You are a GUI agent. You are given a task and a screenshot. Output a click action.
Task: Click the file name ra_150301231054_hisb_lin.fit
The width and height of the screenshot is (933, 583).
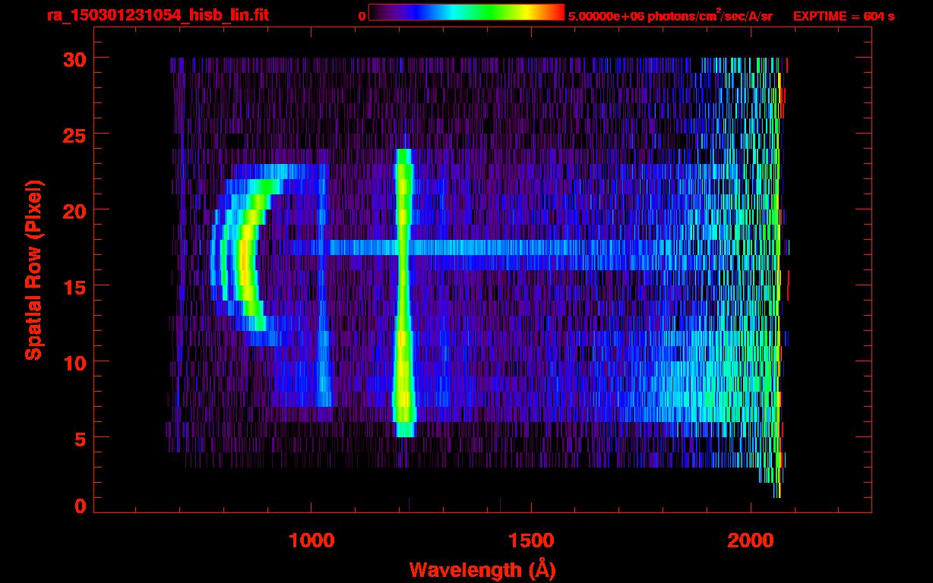(157, 15)
